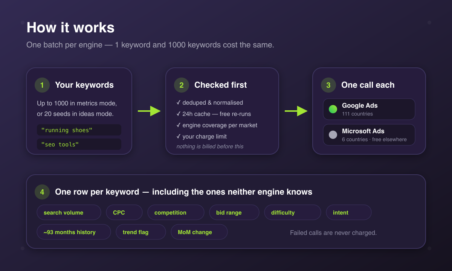The image size is (452, 271).
Task: Click the "24h cache — free re-runs" line
Action: click(x=214, y=114)
